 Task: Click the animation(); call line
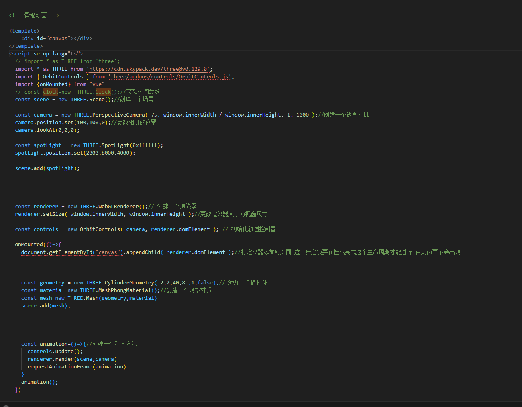[40, 382]
